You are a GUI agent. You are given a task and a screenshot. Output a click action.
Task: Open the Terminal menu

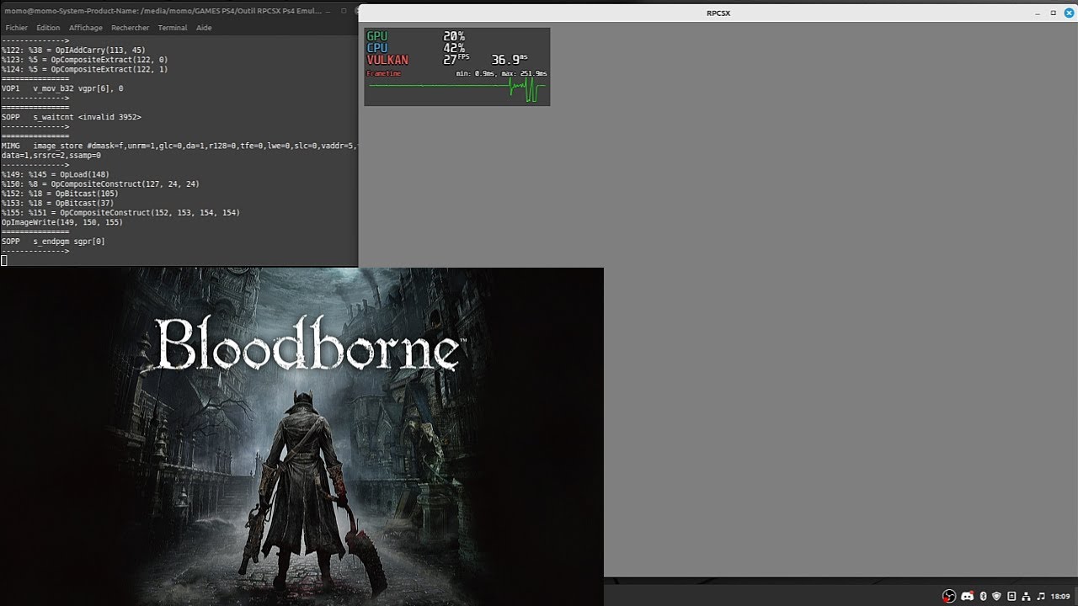click(173, 28)
